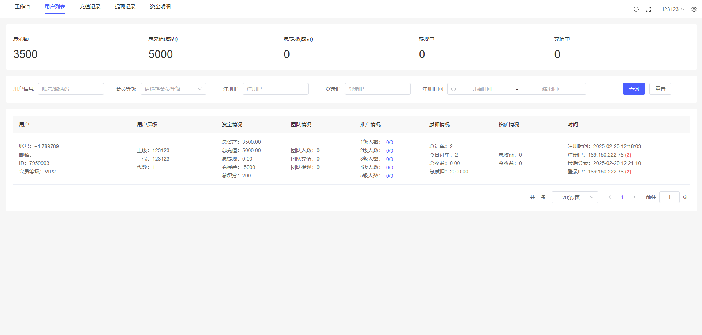Click the clock icon in date range
Viewport: 702px width, 335px height.
tap(453, 89)
